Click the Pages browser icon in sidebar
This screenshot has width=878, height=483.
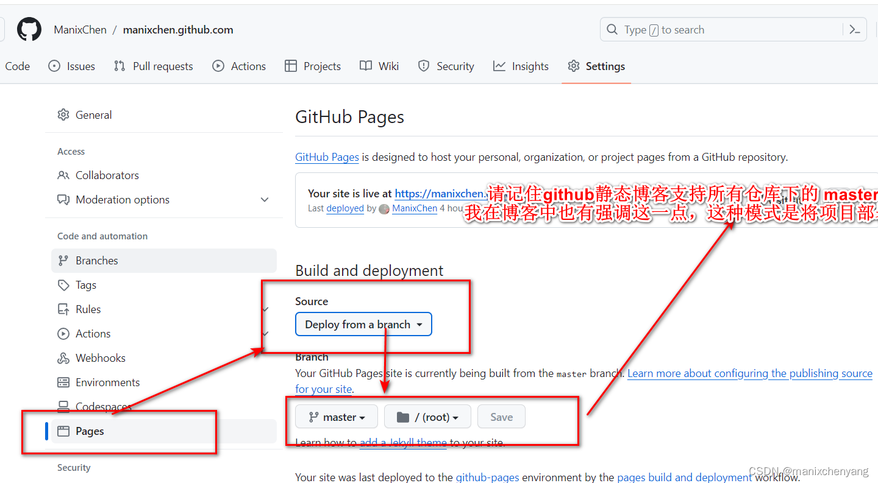[63, 431]
